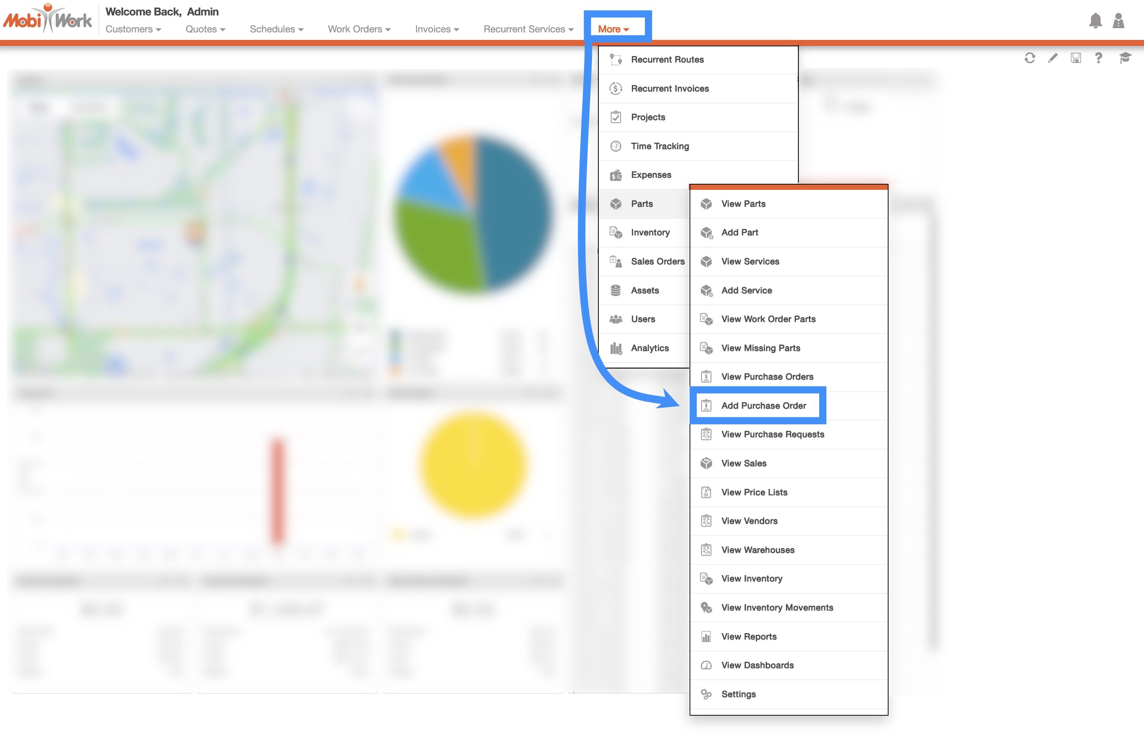Expand the Work Orders dropdown
The width and height of the screenshot is (1144, 736).
pyautogui.click(x=359, y=29)
